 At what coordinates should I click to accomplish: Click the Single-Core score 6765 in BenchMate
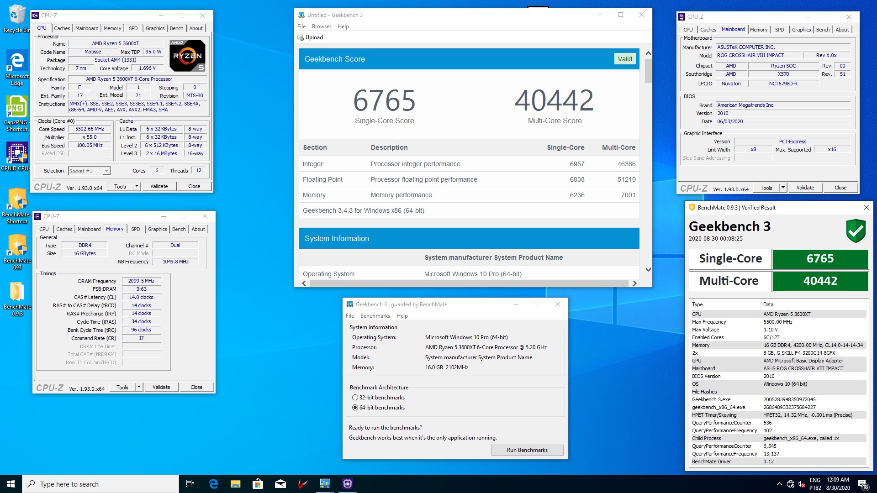(820, 259)
